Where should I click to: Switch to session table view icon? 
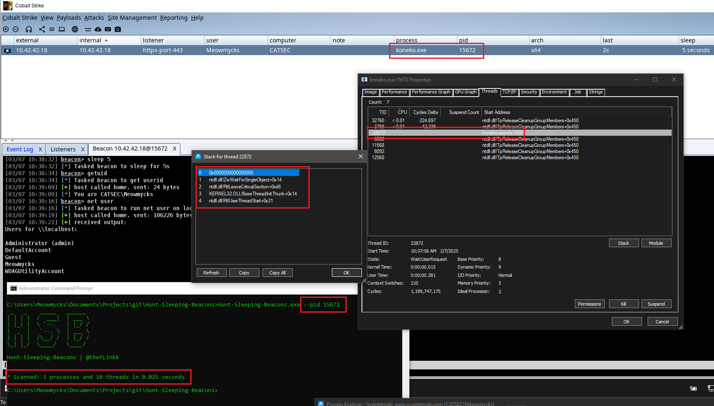point(52,29)
